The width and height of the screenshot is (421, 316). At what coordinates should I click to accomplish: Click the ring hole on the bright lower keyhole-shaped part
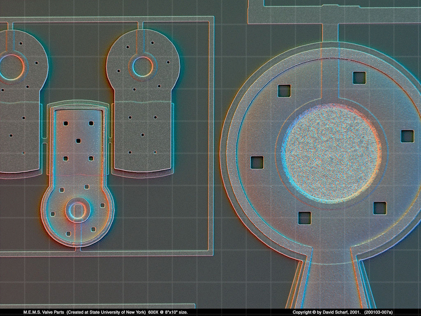pos(78,210)
